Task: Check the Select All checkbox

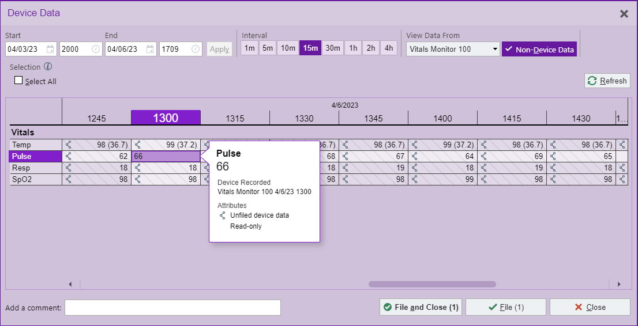Action: point(18,81)
